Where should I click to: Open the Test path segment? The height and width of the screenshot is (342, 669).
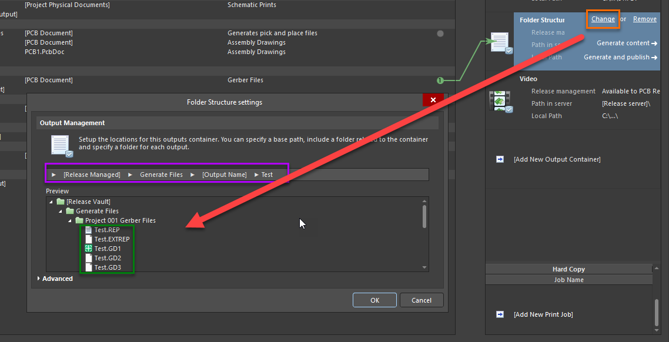(x=267, y=175)
